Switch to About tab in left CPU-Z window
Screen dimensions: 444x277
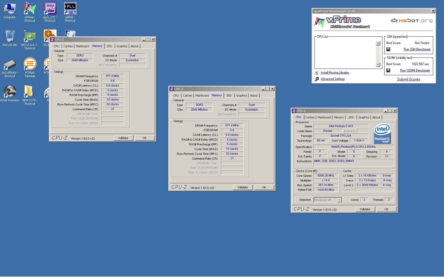[135, 46]
